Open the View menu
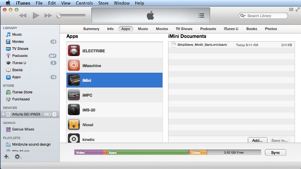Viewport: 301px width, 169px height. tap(66, 3)
